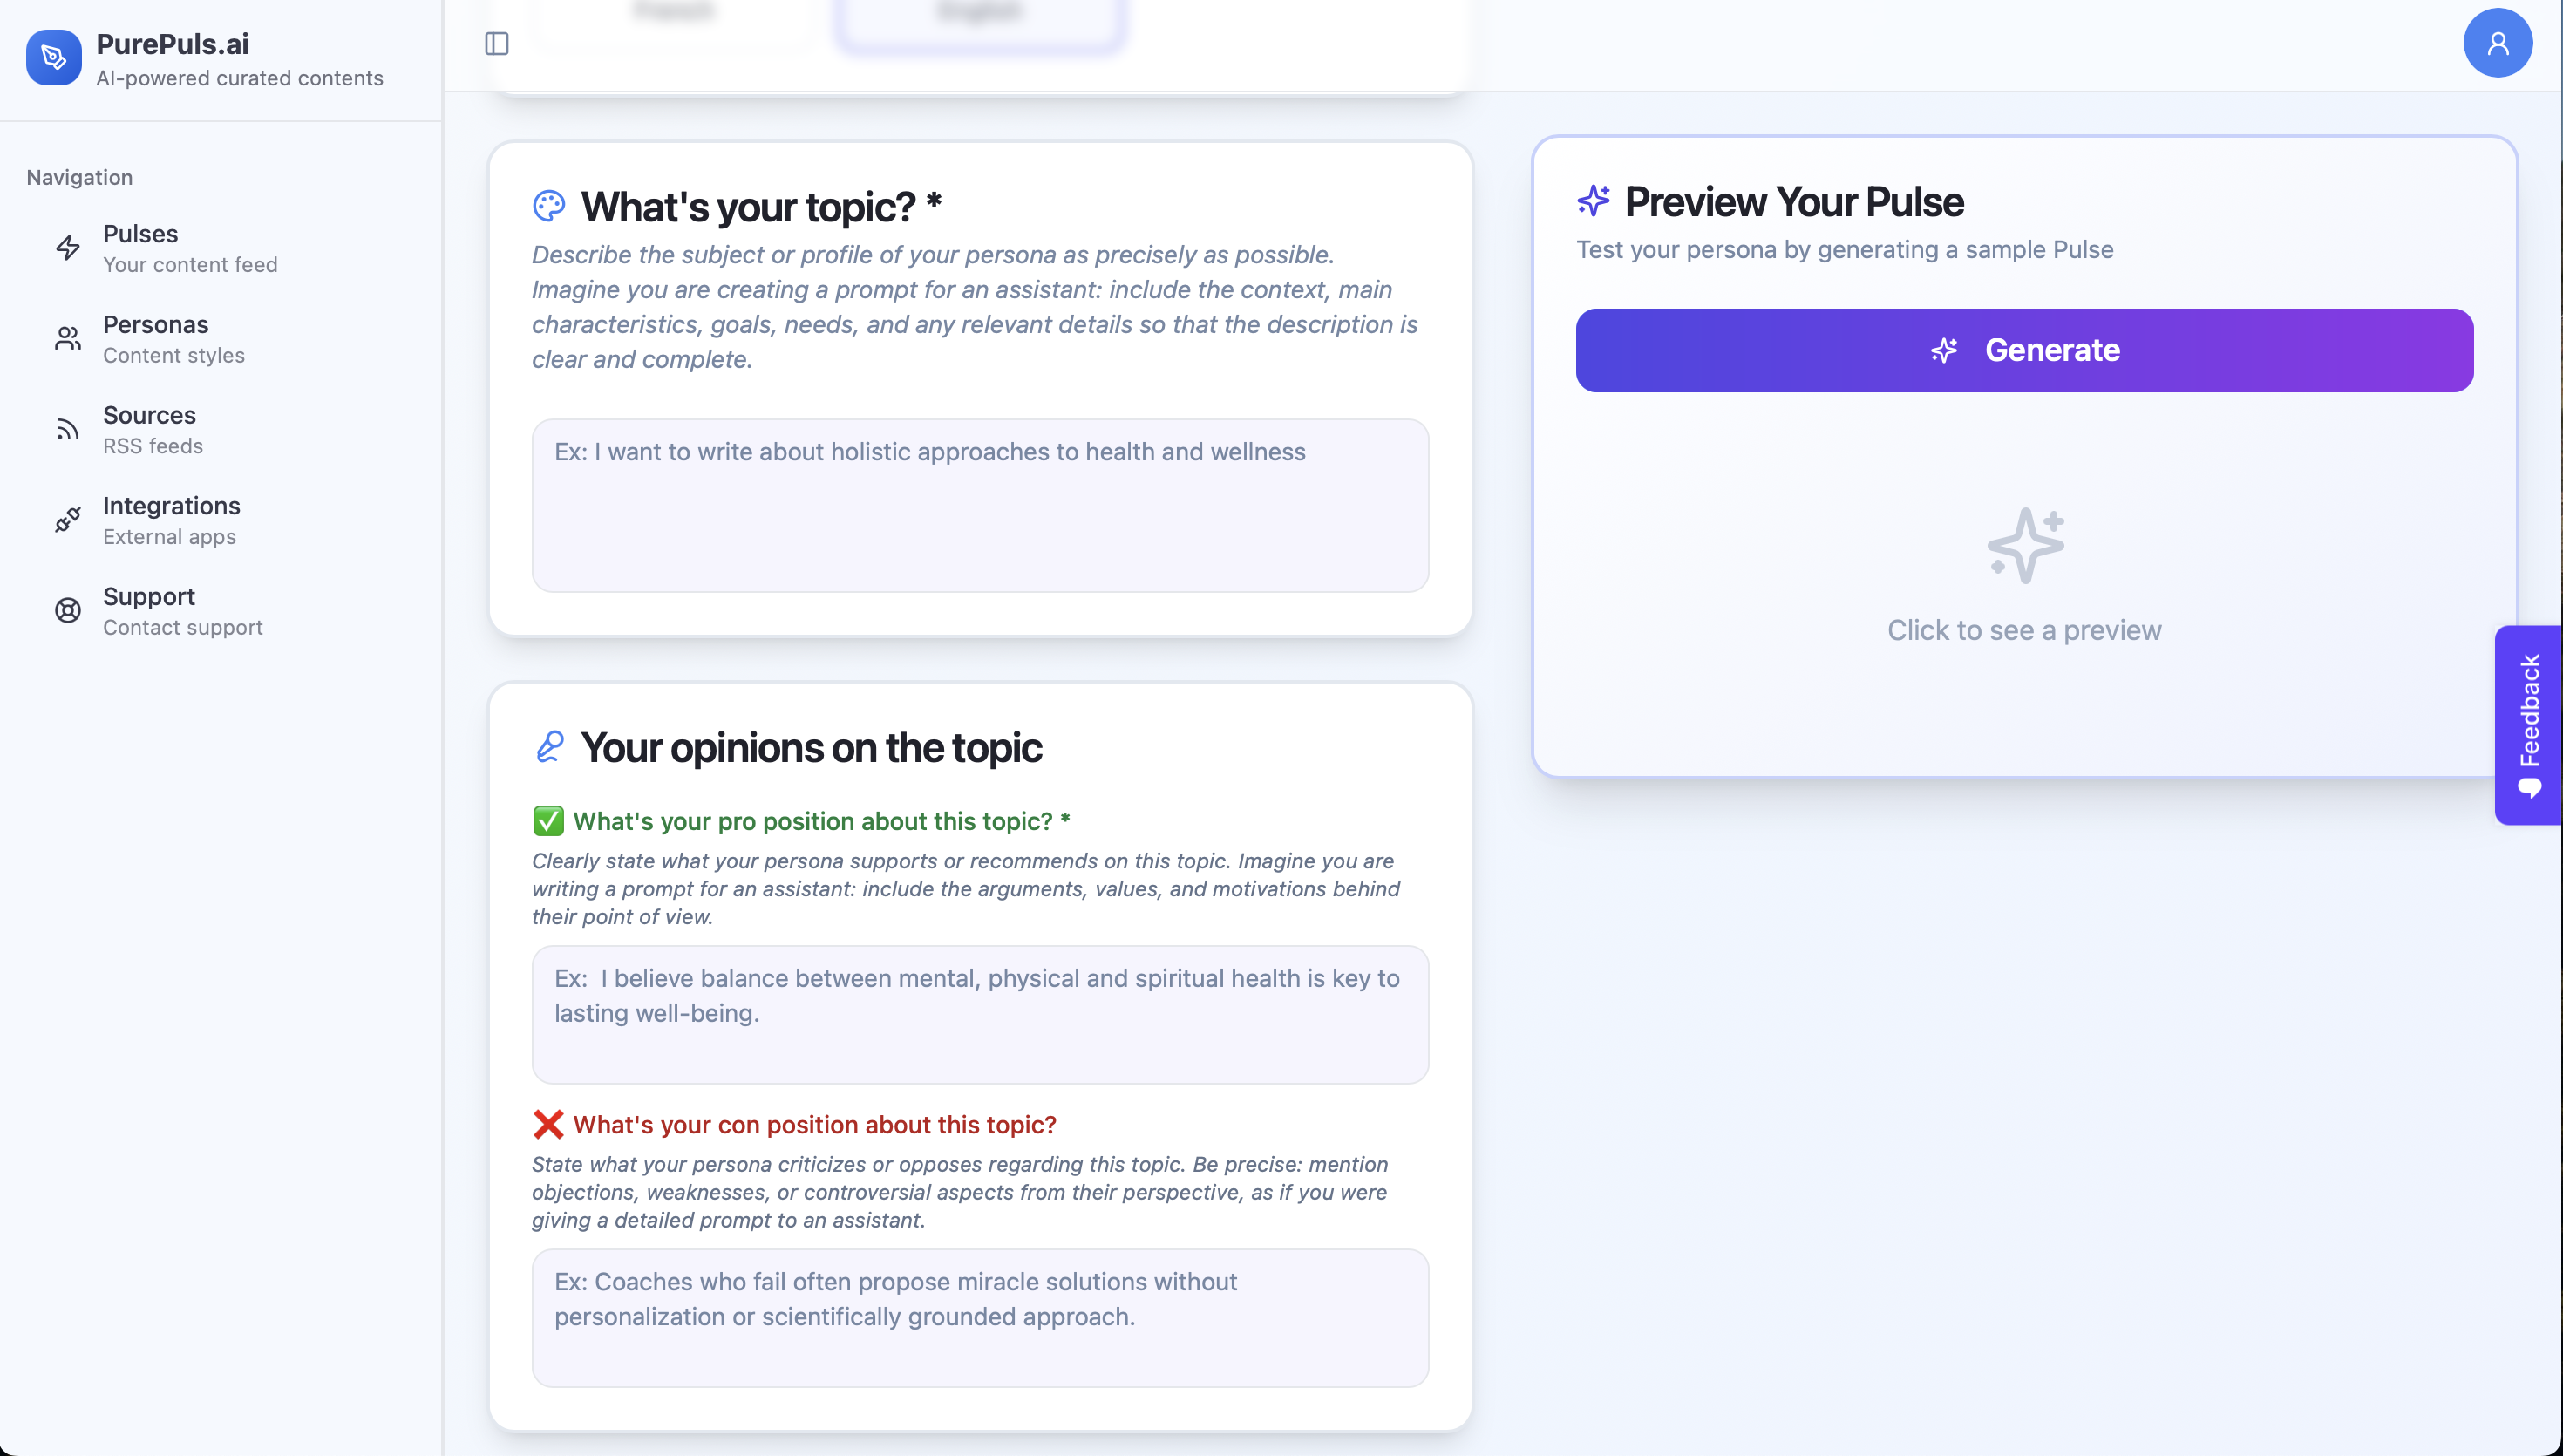Click the Sources RSS feed icon
Image resolution: width=2563 pixels, height=1456 pixels.
[x=67, y=428]
